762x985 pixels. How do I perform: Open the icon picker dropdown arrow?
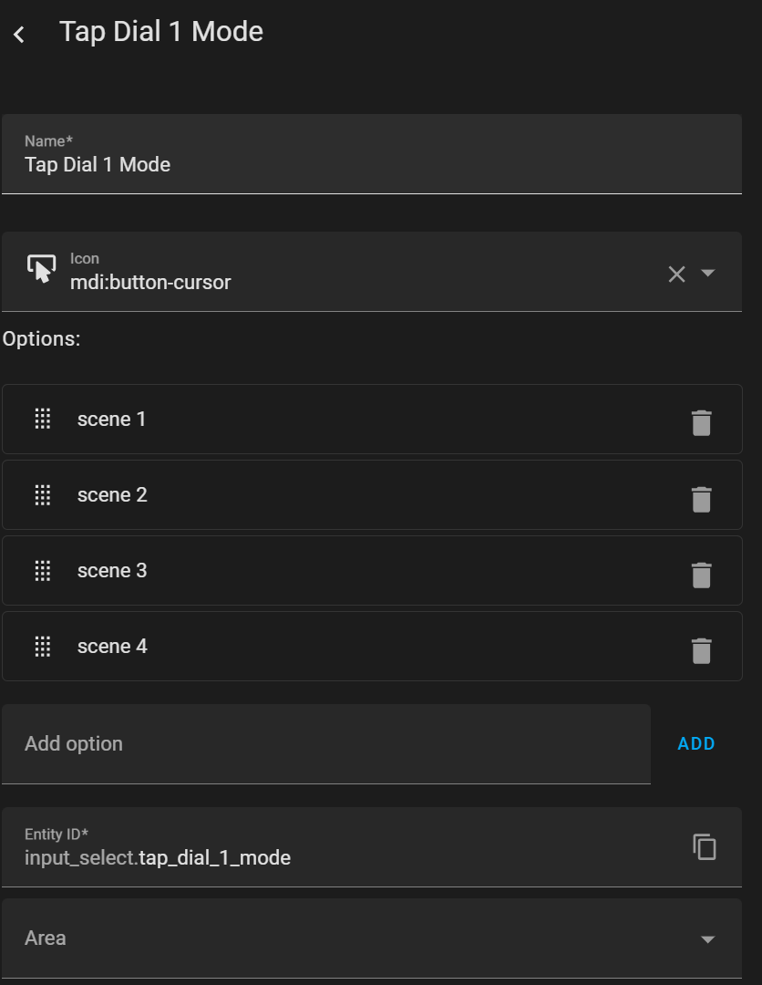tap(708, 273)
